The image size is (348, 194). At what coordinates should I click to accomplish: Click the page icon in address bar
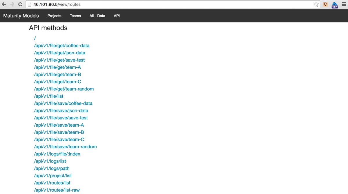click(29, 4)
